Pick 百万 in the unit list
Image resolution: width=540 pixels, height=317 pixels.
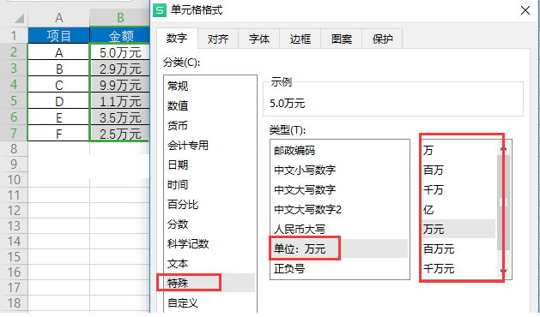point(458,170)
